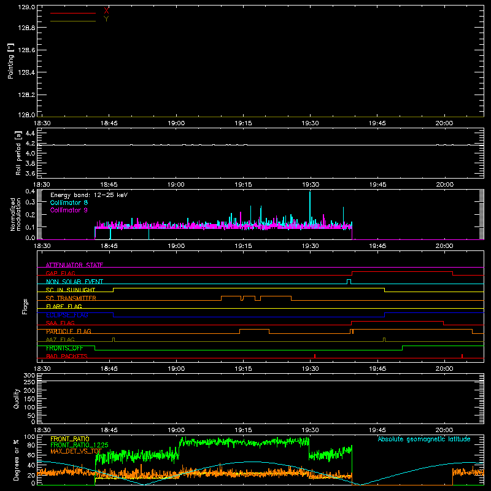Select the yellow FRONT_RATIO legend entry
Viewport: 491px width, 491px height.
(x=70, y=439)
